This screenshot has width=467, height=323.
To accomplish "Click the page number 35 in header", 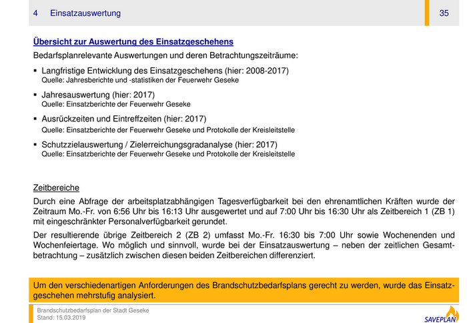I will point(444,13).
